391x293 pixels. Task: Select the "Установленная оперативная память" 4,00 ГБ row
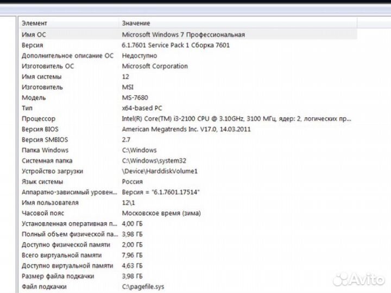[x=188, y=223]
